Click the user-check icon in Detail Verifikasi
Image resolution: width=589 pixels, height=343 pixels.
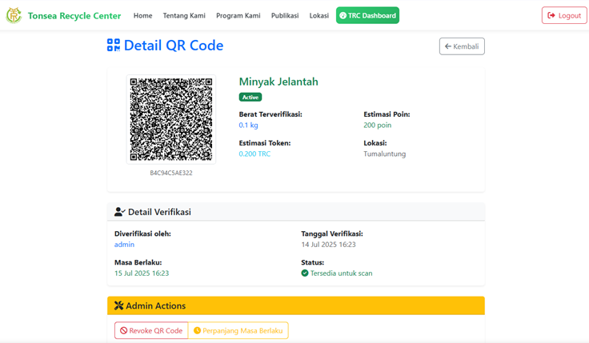tap(119, 212)
